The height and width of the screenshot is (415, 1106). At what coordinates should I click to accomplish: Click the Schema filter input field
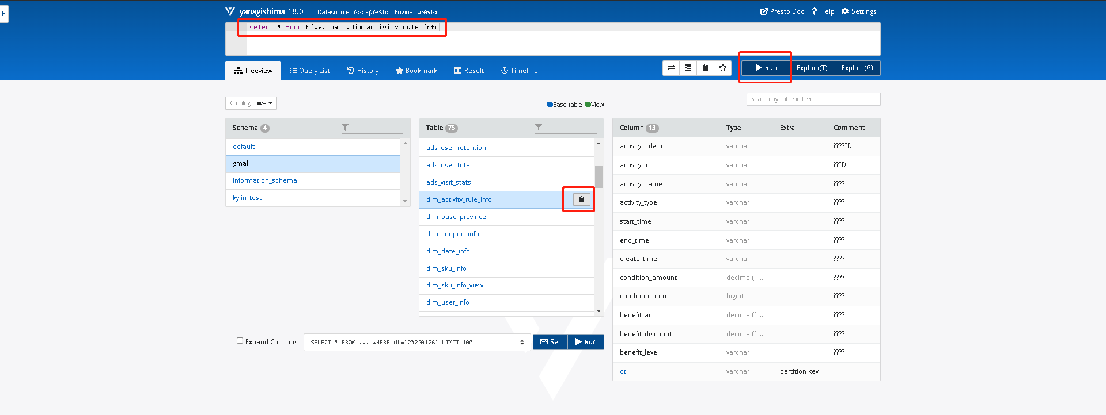[372, 128]
